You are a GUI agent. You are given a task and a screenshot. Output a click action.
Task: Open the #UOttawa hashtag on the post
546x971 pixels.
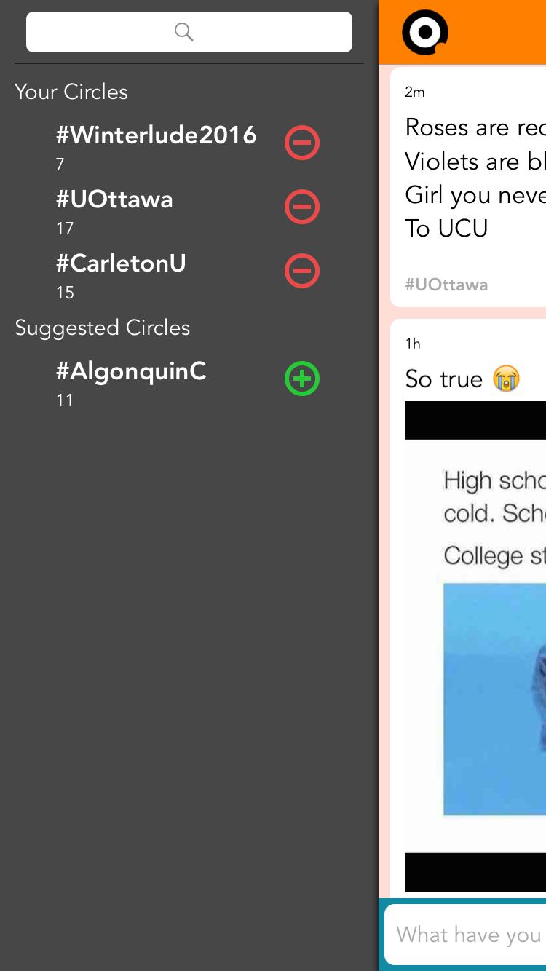click(446, 285)
